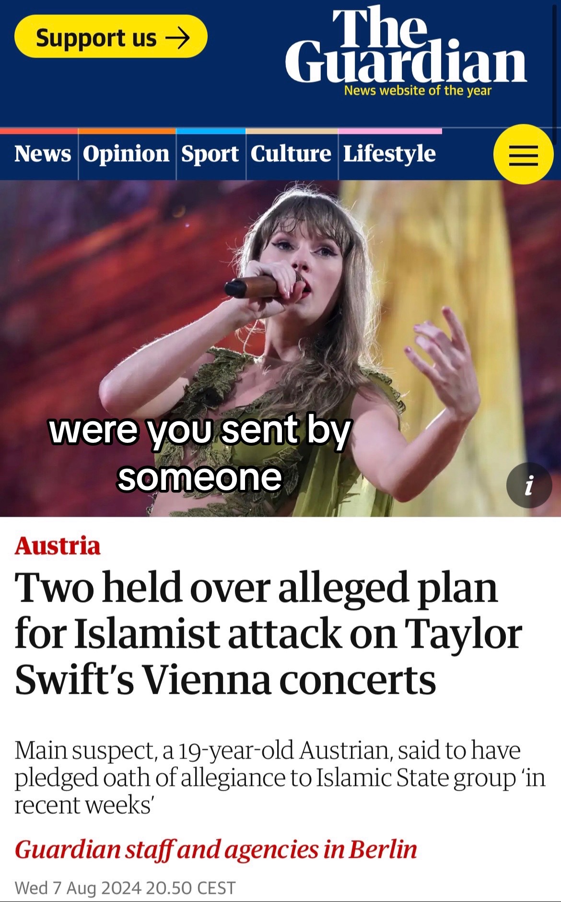
Task: Open the Austria topic link
Action: point(58,546)
